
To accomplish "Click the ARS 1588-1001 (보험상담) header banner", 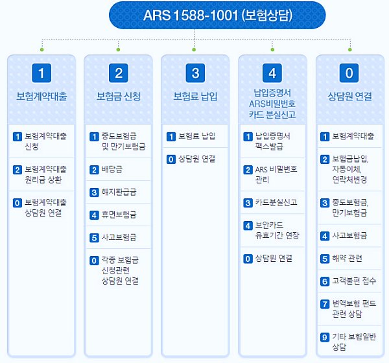I will point(217,15).
